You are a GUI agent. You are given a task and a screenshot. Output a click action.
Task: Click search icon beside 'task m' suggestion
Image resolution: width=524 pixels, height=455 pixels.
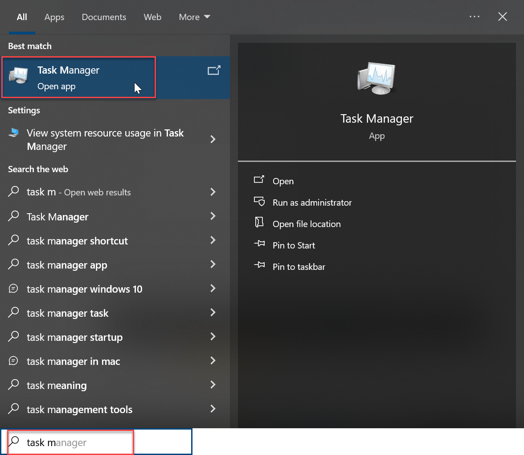(x=13, y=191)
